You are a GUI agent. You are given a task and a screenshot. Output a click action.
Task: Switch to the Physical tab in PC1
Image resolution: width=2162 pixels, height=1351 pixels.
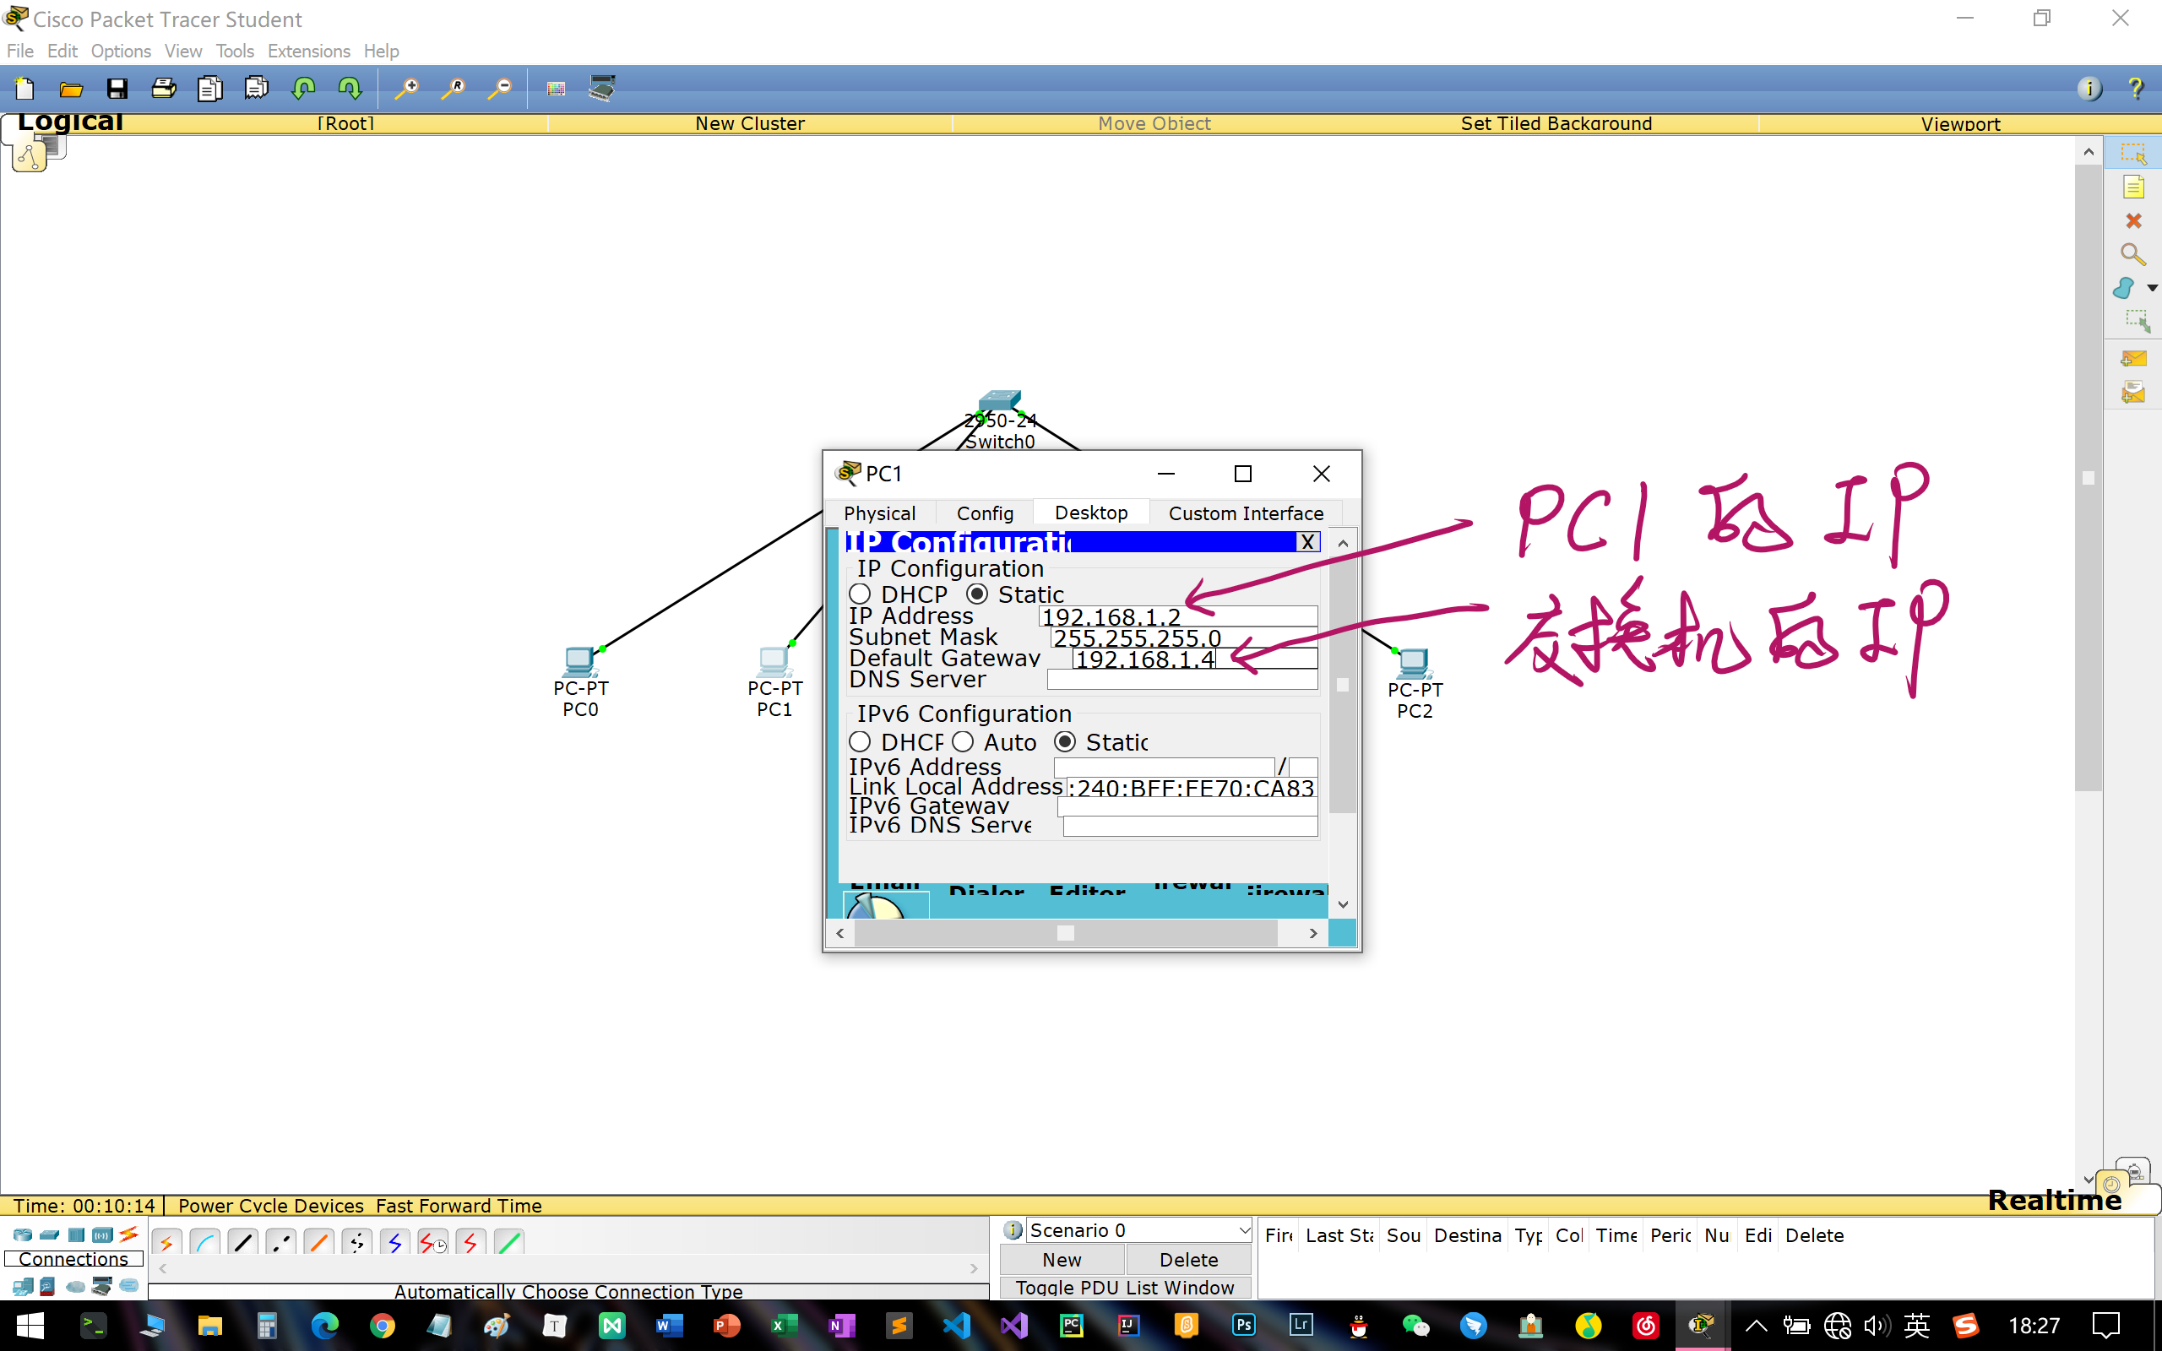pos(880,513)
